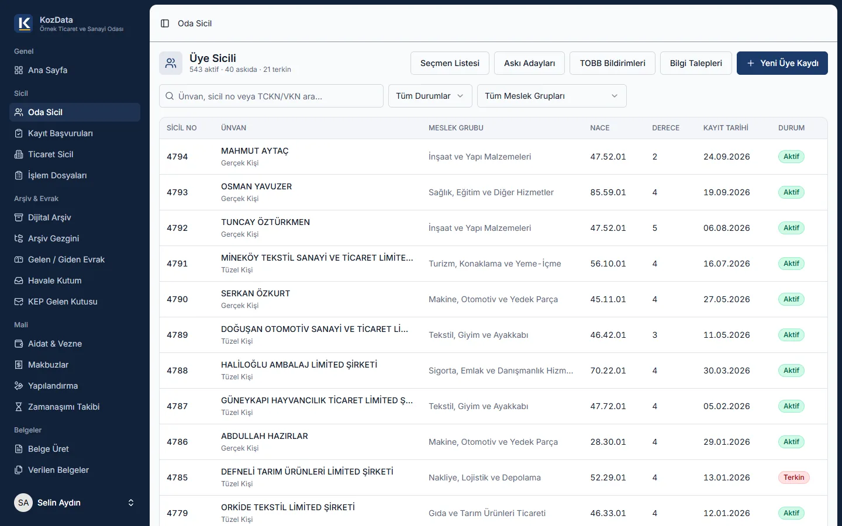
Task: Click the Oda Sicil breadcrumb title
Action: pyautogui.click(x=195, y=23)
